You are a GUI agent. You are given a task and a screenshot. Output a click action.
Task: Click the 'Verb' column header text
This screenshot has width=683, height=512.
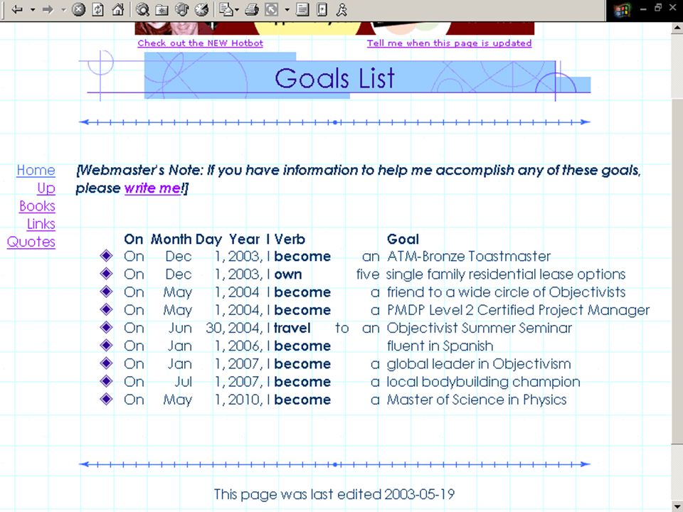click(x=290, y=239)
